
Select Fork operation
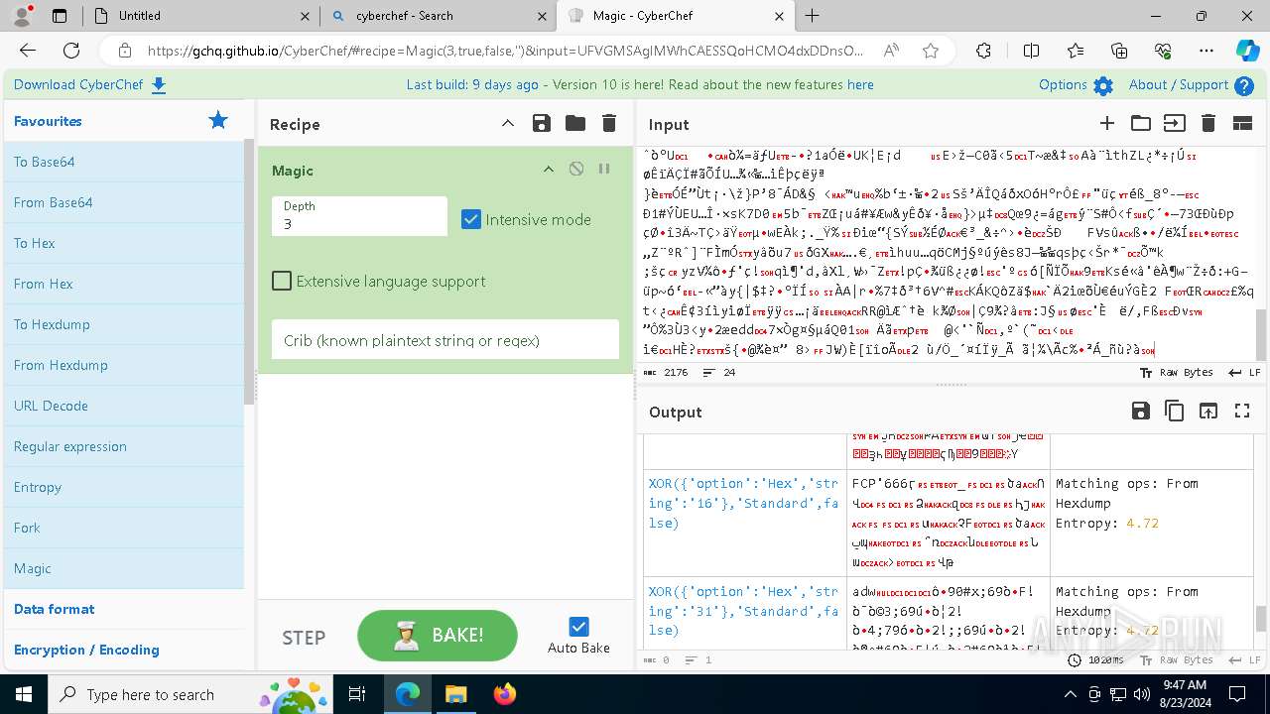coord(124,528)
